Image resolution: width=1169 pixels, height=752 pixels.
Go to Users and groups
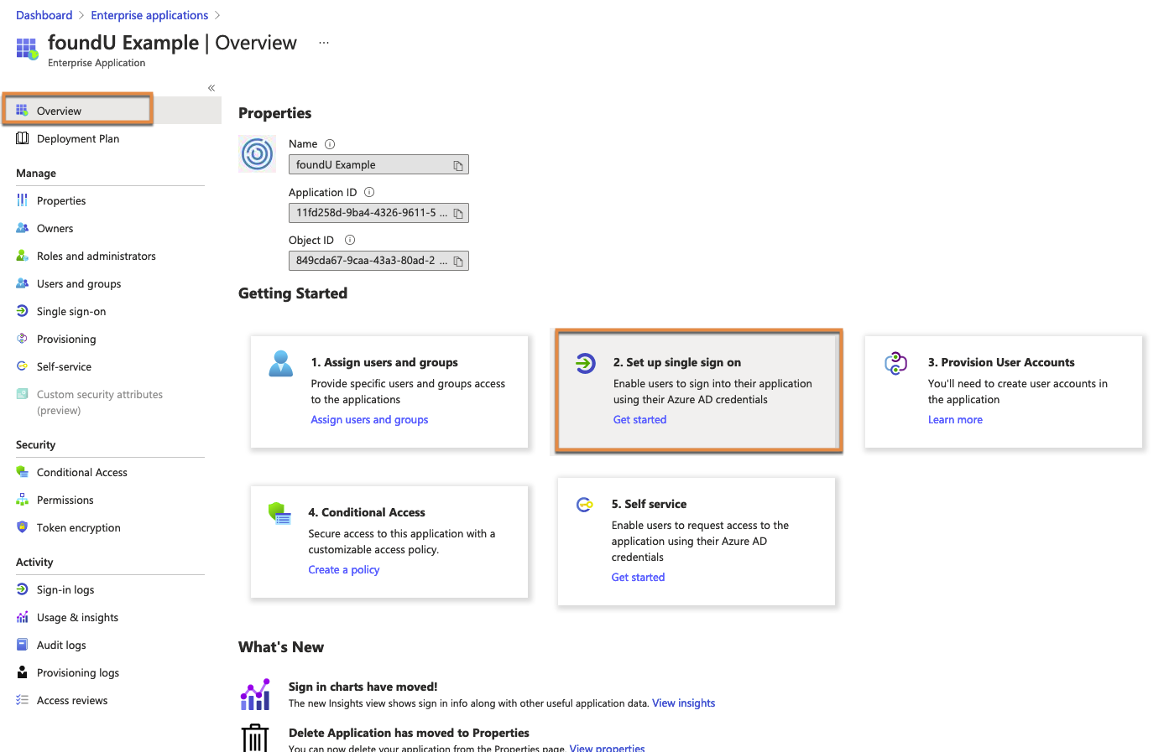[x=79, y=284]
